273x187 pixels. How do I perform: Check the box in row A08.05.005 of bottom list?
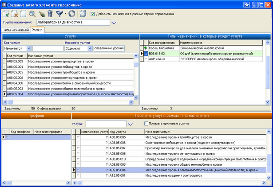tap(78, 137)
